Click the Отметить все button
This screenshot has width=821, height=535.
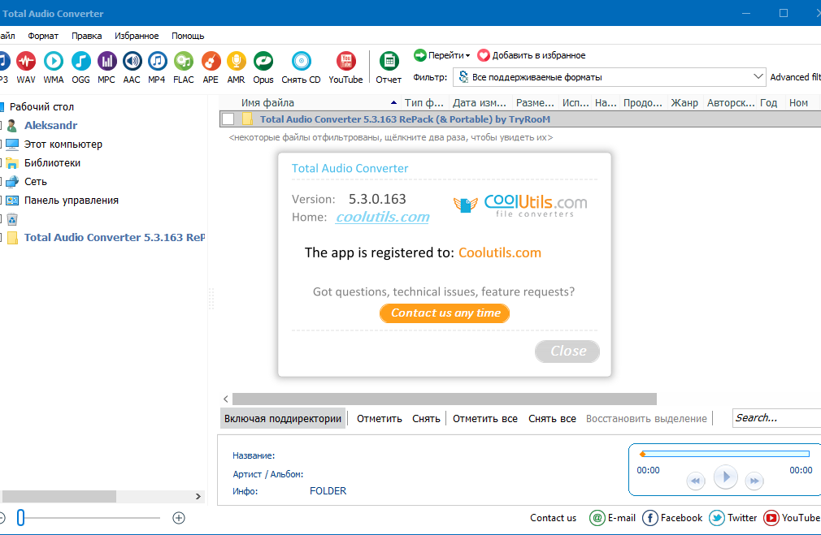point(484,418)
